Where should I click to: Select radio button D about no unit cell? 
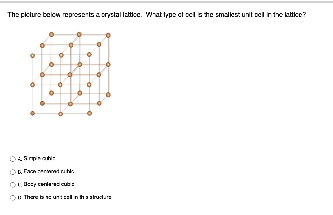tap(12, 197)
